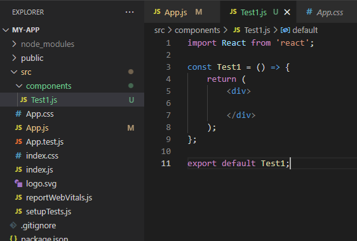
Task: Open App.css in the explorer tree
Action: pos(72,114)
